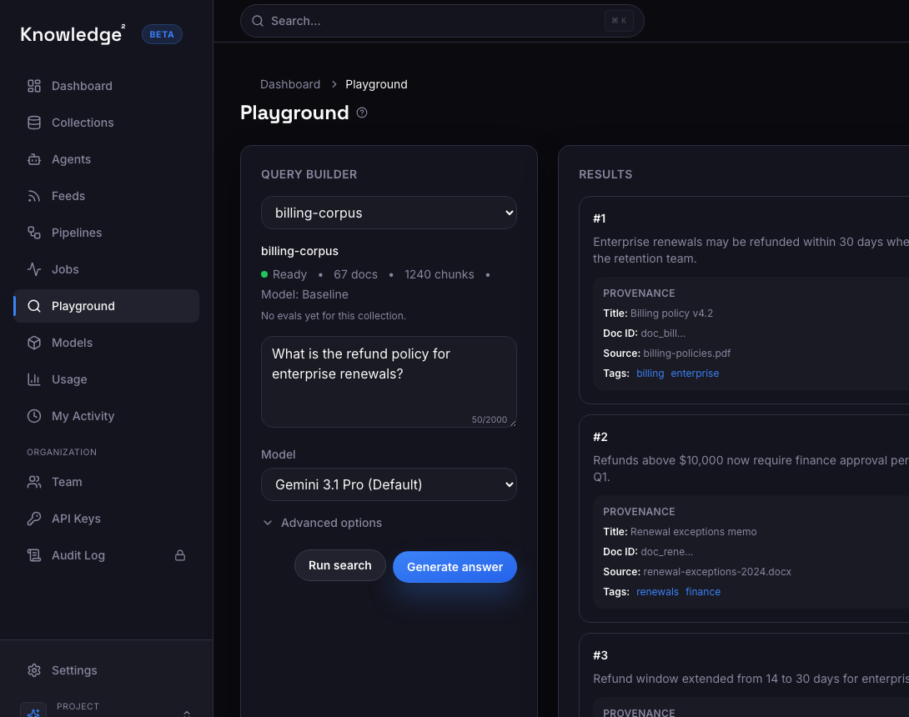The image size is (909, 717).
Task: Navigate to Dashboard via the breadcrumb
Action: coord(290,84)
